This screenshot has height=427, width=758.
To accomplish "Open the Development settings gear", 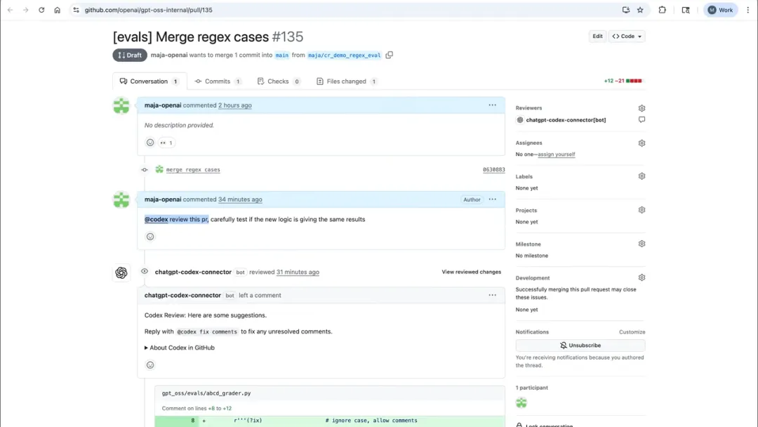I will (641, 278).
